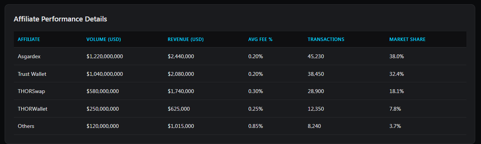Click the 45,230 transactions cell
Viewport: 481px width, 144px height.
pyautogui.click(x=316, y=57)
